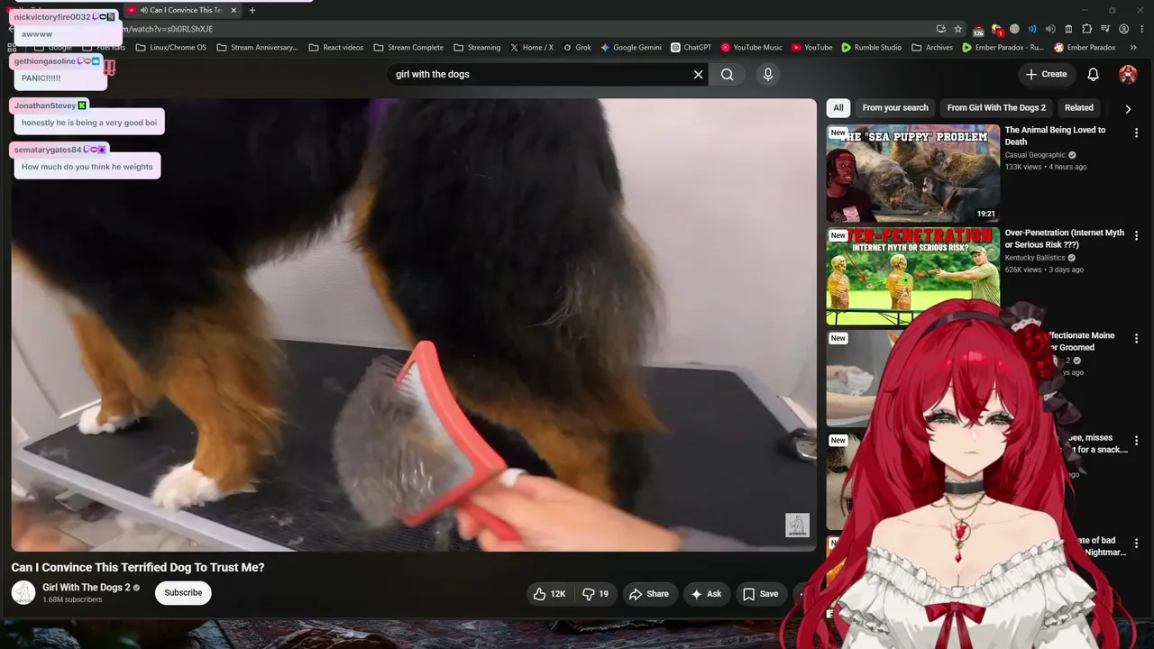The height and width of the screenshot is (649, 1154).
Task: Click the magnifying glass search button
Action: (728, 75)
